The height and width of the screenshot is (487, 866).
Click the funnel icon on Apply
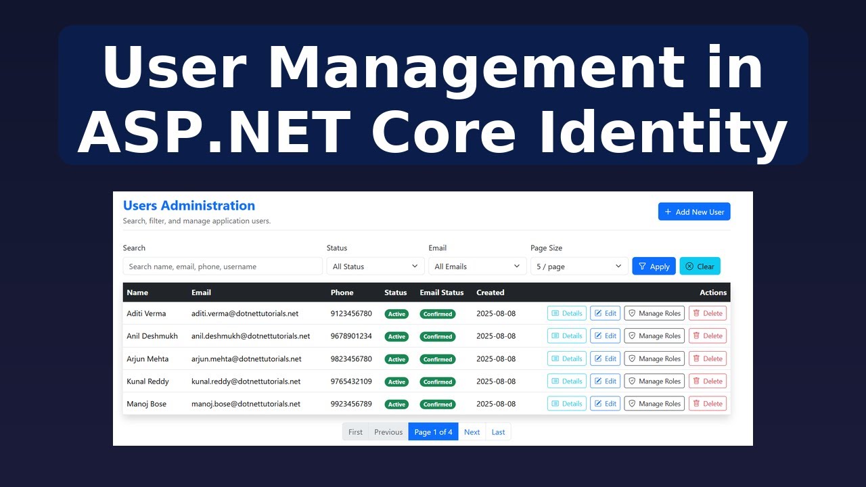click(x=643, y=266)
